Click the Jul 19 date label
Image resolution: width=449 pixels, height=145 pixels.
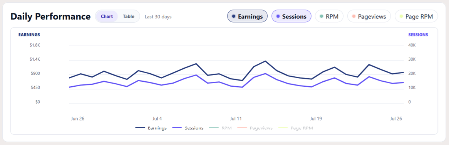tap(316, 119)
